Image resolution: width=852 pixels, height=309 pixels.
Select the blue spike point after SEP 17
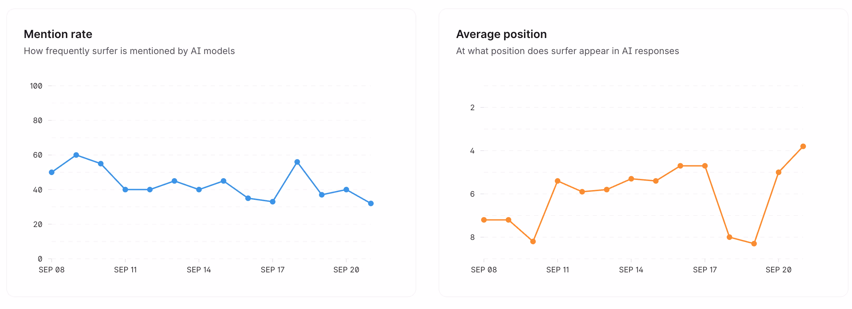click(297, 162)
